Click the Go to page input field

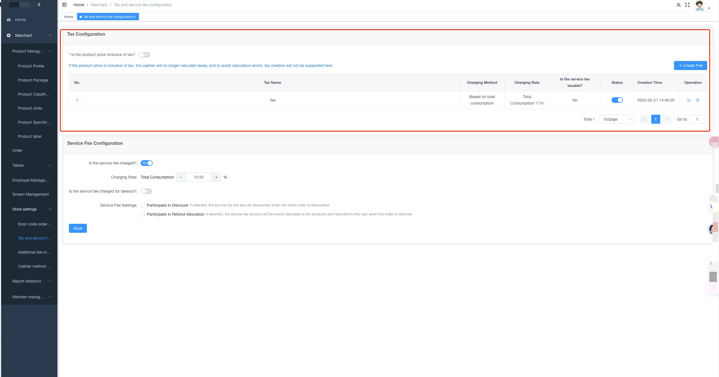(x=697, y=119)
